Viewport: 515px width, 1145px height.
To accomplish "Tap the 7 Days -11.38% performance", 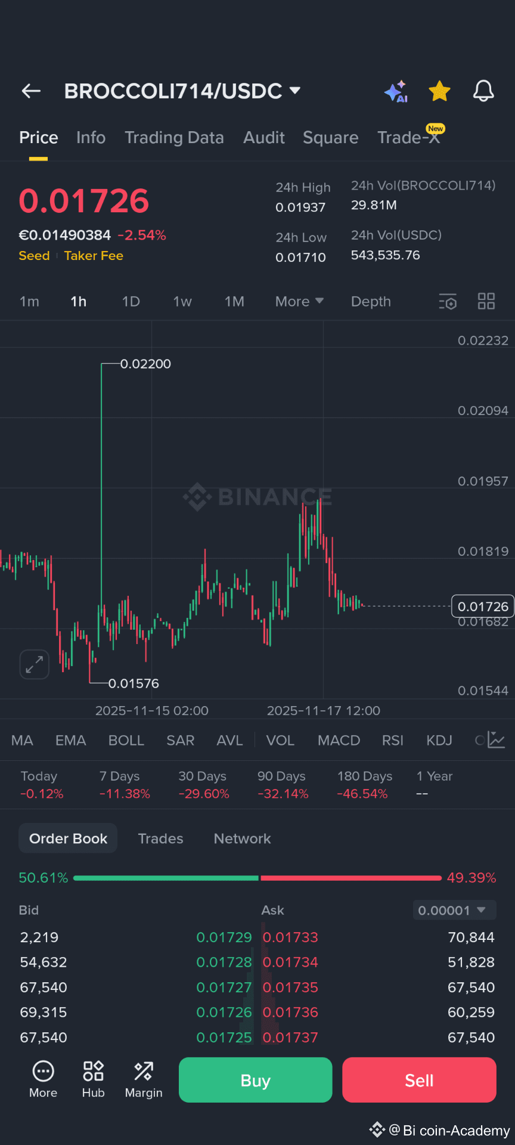I will (125, 785).
